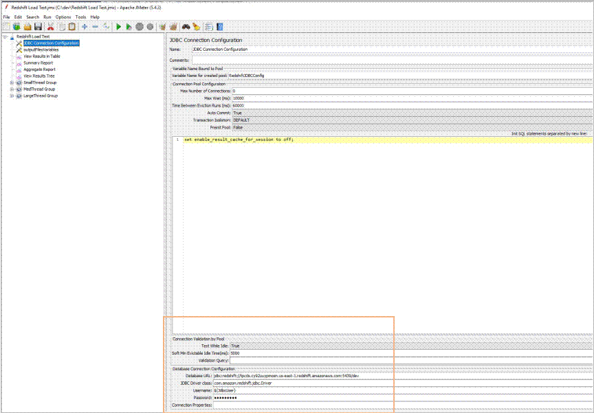Select View Results in Table item
Viewport: 594px width, 413px height.
42,56
